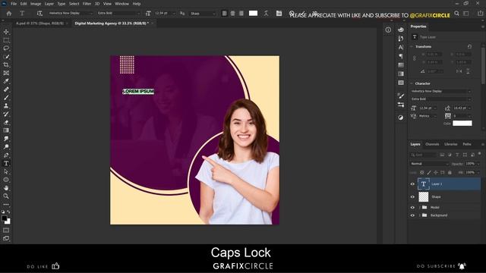Select the Eraser tool
This screenshot has width=486, height=273.
(6, 122)
